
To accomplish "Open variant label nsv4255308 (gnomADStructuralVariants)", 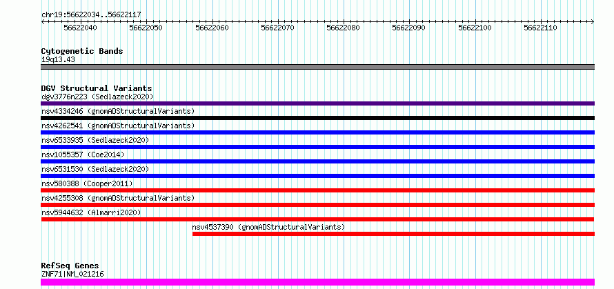I will point(118,198).
